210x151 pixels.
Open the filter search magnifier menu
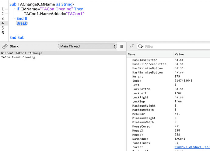tap(141, 46)
